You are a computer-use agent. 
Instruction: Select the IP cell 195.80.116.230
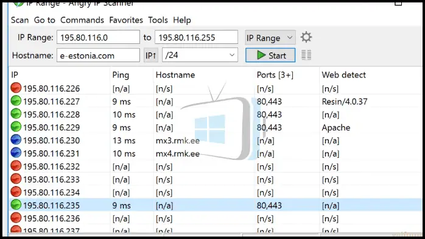point(52,140)
